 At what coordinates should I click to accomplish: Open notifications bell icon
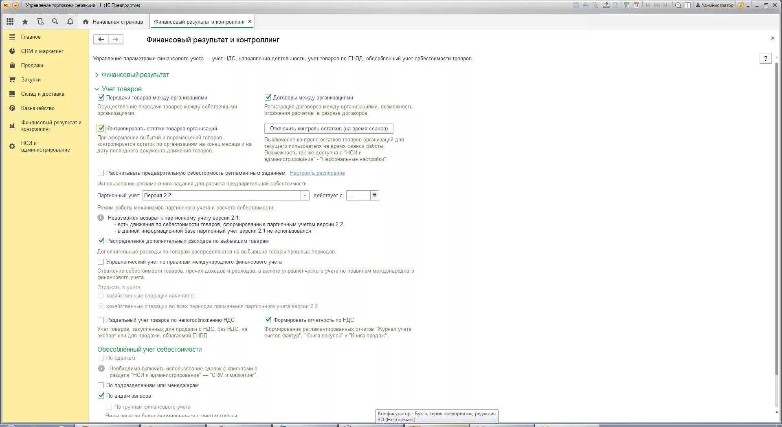(x=70, y=22)
